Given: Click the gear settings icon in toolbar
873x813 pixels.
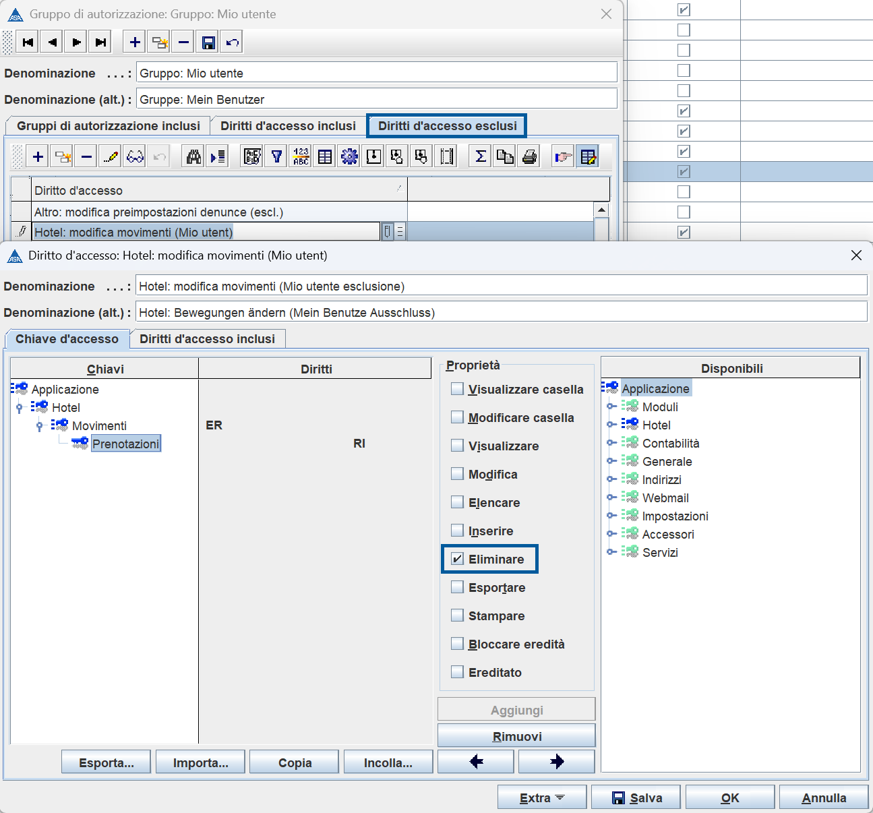Looking at the screenshot, I should 349,157.
